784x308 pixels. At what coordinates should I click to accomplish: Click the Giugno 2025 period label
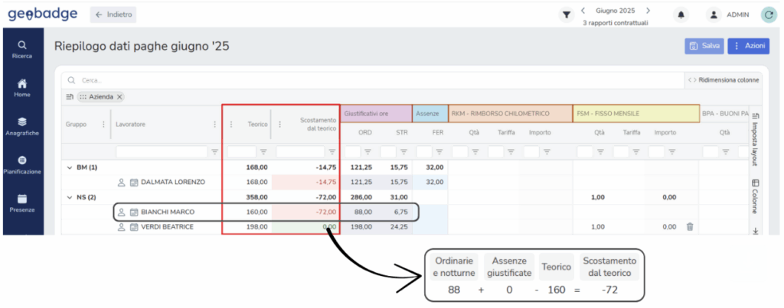616,11
